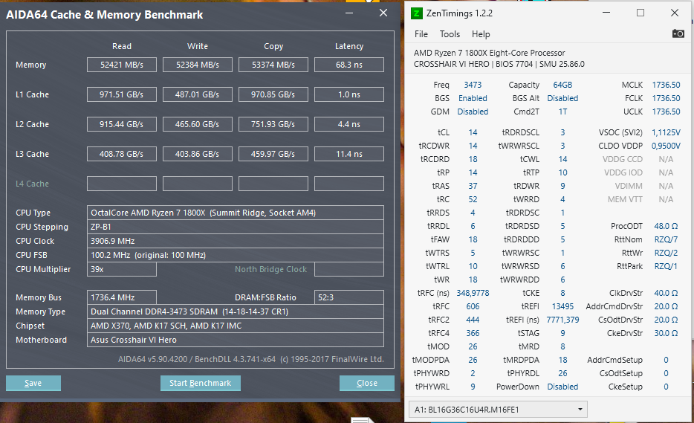This screenshot has width=694, height=423.
Task: Take a ZenTimings screenshot with the camera icon
Action: coord(678,33)
